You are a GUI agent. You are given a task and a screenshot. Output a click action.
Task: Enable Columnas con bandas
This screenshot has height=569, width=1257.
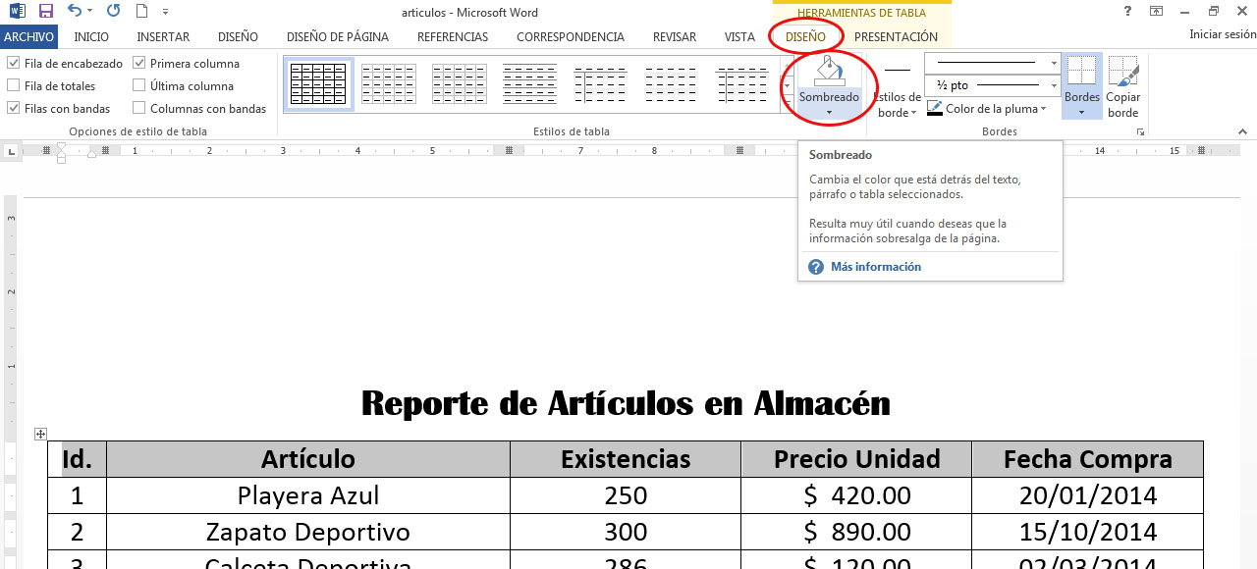point(137,108)
